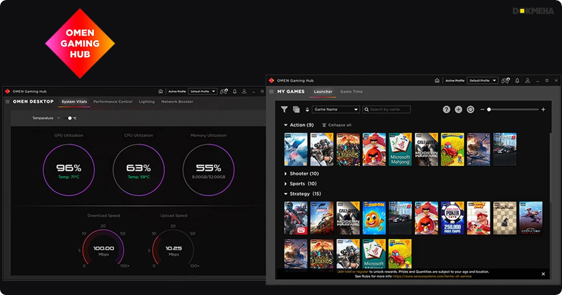Click the filter funnel icon
The image size is (562, 295).
click(284, 109)
